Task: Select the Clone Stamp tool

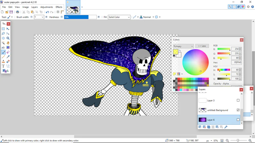Action: [x=3, y=61]
